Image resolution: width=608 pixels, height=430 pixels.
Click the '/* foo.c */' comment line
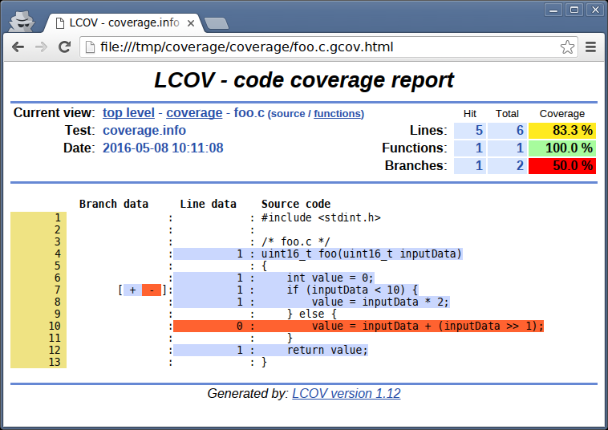[295, 242]
